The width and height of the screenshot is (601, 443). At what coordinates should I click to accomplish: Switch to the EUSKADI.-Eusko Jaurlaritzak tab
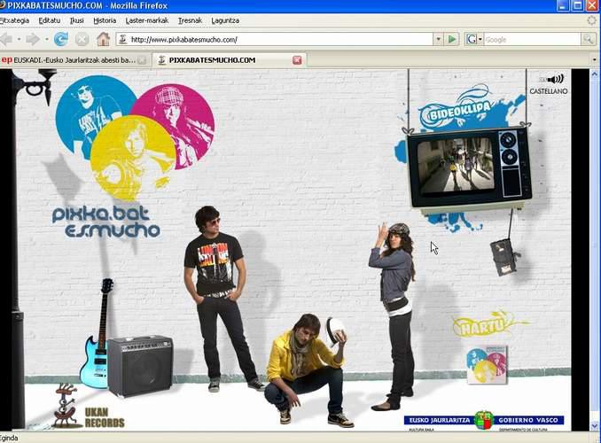[74, 60]
